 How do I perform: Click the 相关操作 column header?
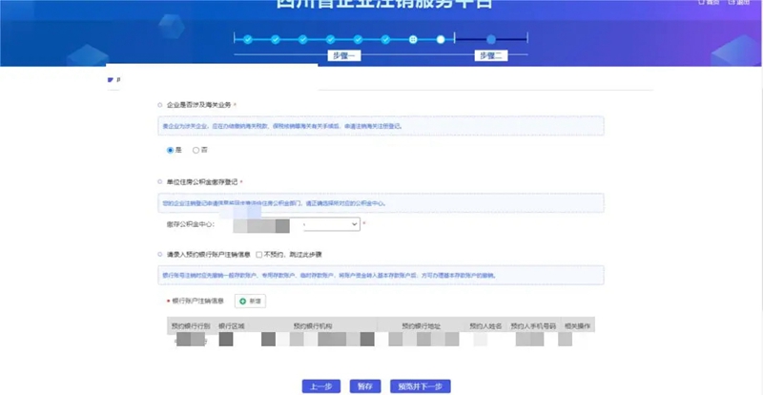coord(578,326)
